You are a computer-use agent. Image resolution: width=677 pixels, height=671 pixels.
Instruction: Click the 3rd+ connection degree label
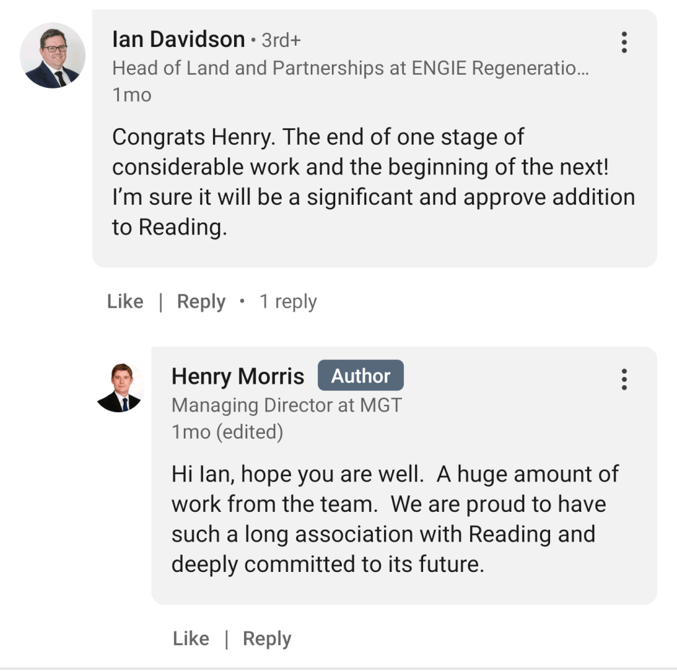[x=281, y=40]
